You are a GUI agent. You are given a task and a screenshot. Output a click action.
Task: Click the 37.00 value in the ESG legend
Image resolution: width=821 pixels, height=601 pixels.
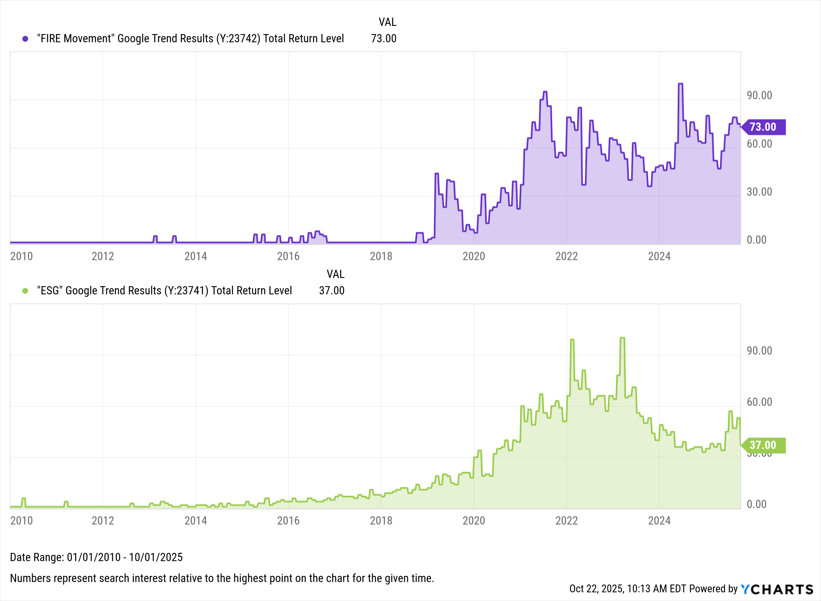point(332,291)
